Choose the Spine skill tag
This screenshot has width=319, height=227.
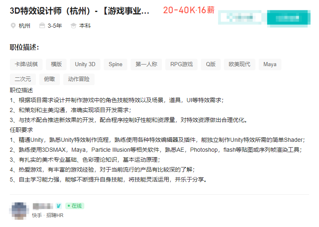point(115,64)
